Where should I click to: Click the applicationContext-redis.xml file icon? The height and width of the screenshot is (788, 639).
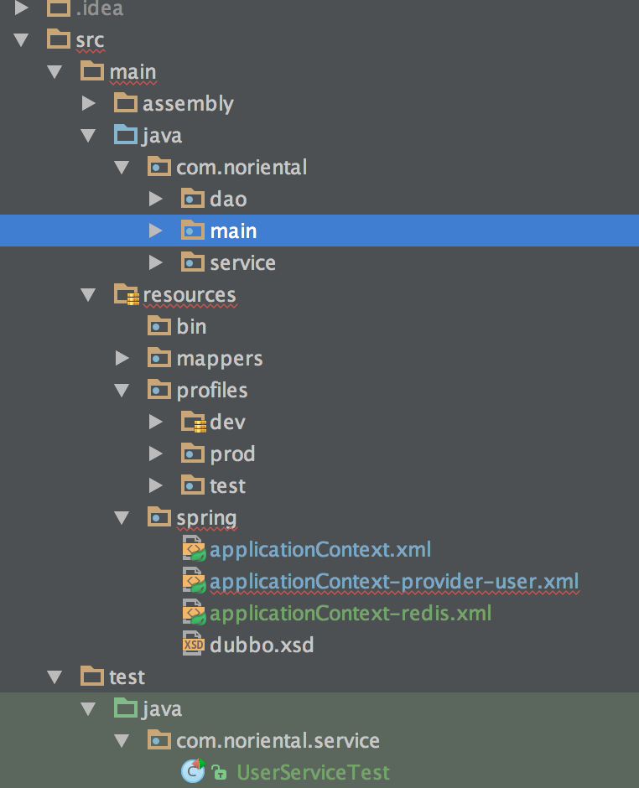click(194, 614)
